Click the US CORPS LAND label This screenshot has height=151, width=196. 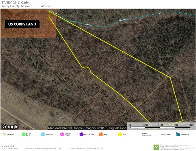(x=22, y=24)
